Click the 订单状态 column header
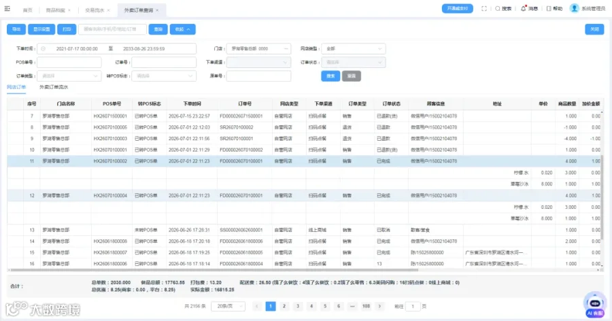The width and height of the screenshot is (612, 321). pos(392,104)
